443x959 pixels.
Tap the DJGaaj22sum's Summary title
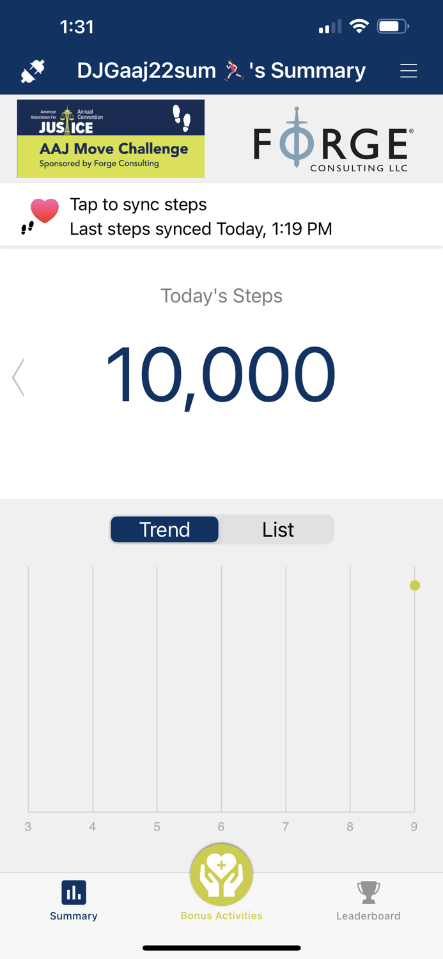[221, 71]
